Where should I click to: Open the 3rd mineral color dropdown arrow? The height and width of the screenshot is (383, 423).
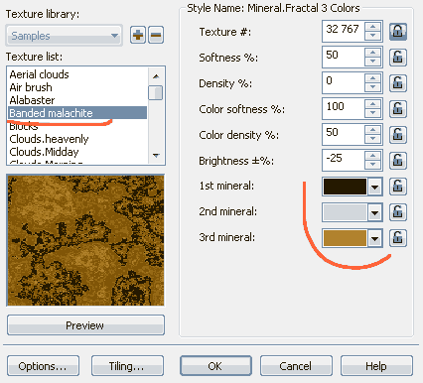(374, 238)
